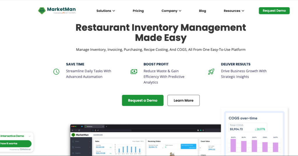Click the green how it works button
The width and height of the screenshot is (298, 156).
(15, 144)
